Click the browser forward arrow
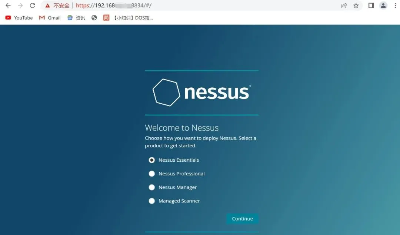The height and width of the screenshot is (235, 400). pos(20,5)
